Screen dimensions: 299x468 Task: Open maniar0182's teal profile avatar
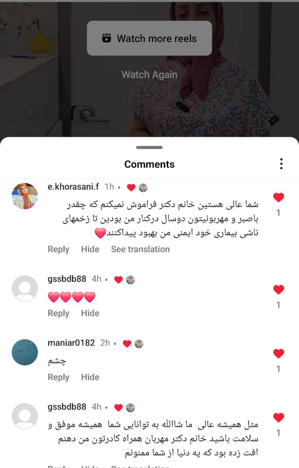(25, 352)
